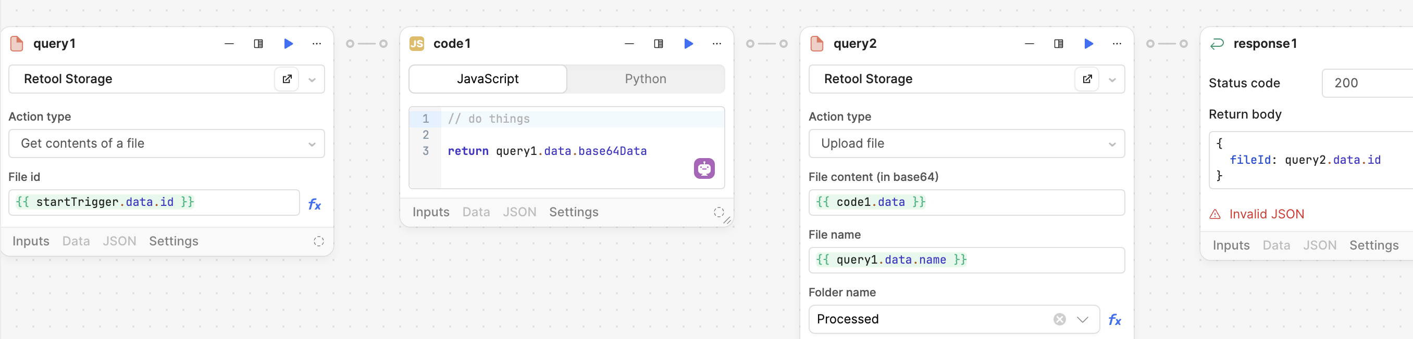1413x339 pixels.
Task: Switch to code1 Settings tab
Action: (574, 212)
